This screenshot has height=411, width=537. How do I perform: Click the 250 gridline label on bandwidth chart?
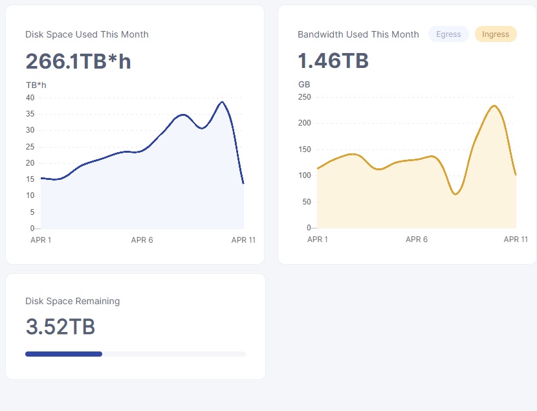[x=304, y=97]
